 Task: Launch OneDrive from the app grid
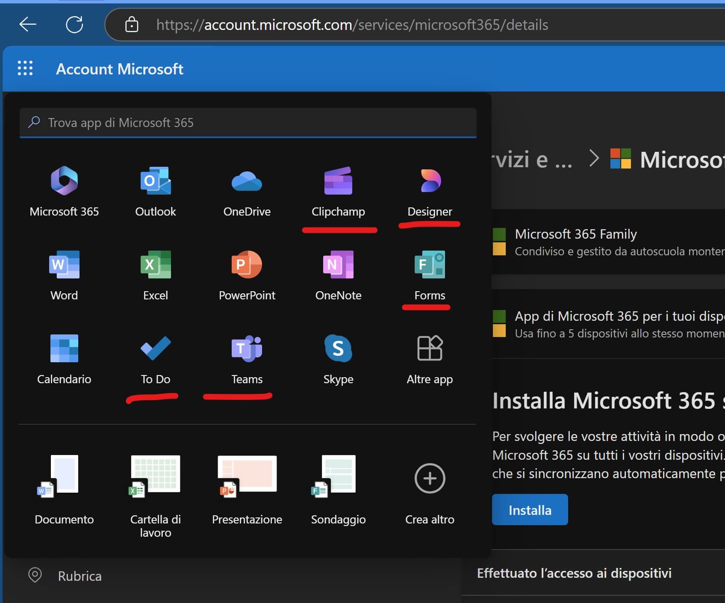point(247,181)
